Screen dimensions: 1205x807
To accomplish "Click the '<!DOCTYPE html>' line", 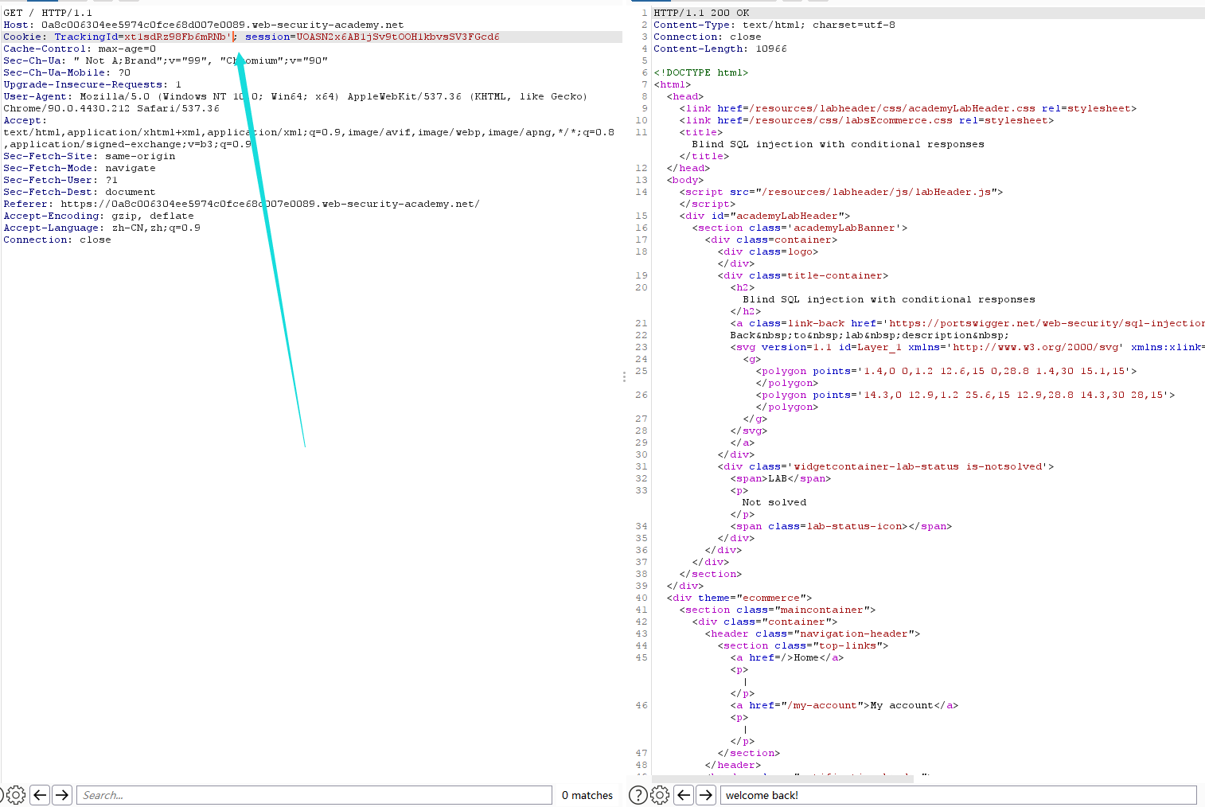I will 701,72.
